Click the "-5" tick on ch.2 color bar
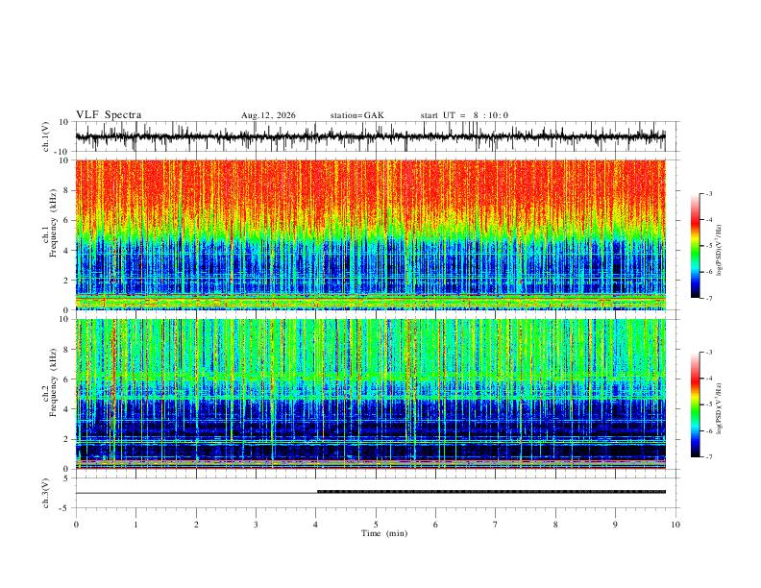Image resolution: width=761 pixels, height=588 pixels. point(709,404)
